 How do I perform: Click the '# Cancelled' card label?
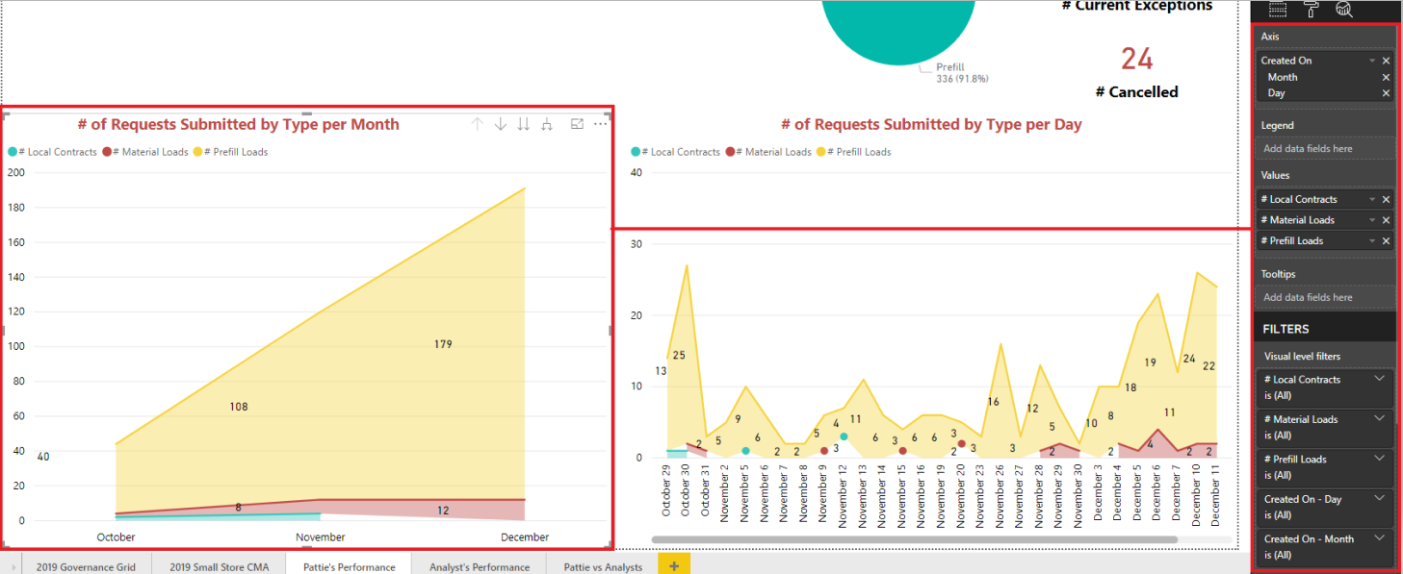[x=1136, y=92]
